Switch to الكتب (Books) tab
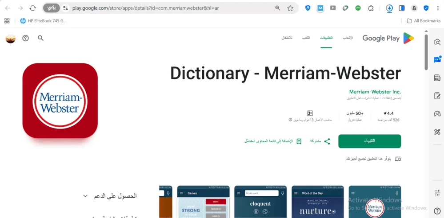The width and height of the screenshot is (444, 218). (306, 38)
